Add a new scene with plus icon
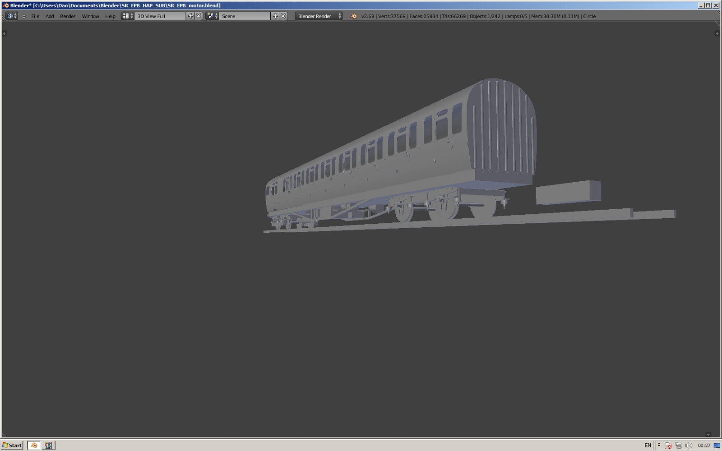722x451 pixels. (x=275, y=16)
